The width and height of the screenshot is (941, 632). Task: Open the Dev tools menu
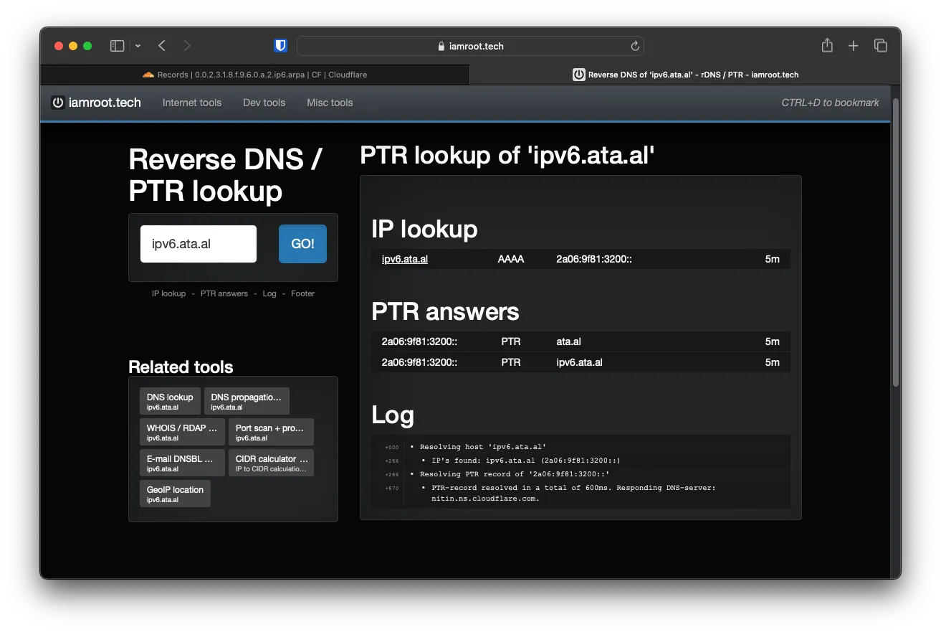(264, 103)
